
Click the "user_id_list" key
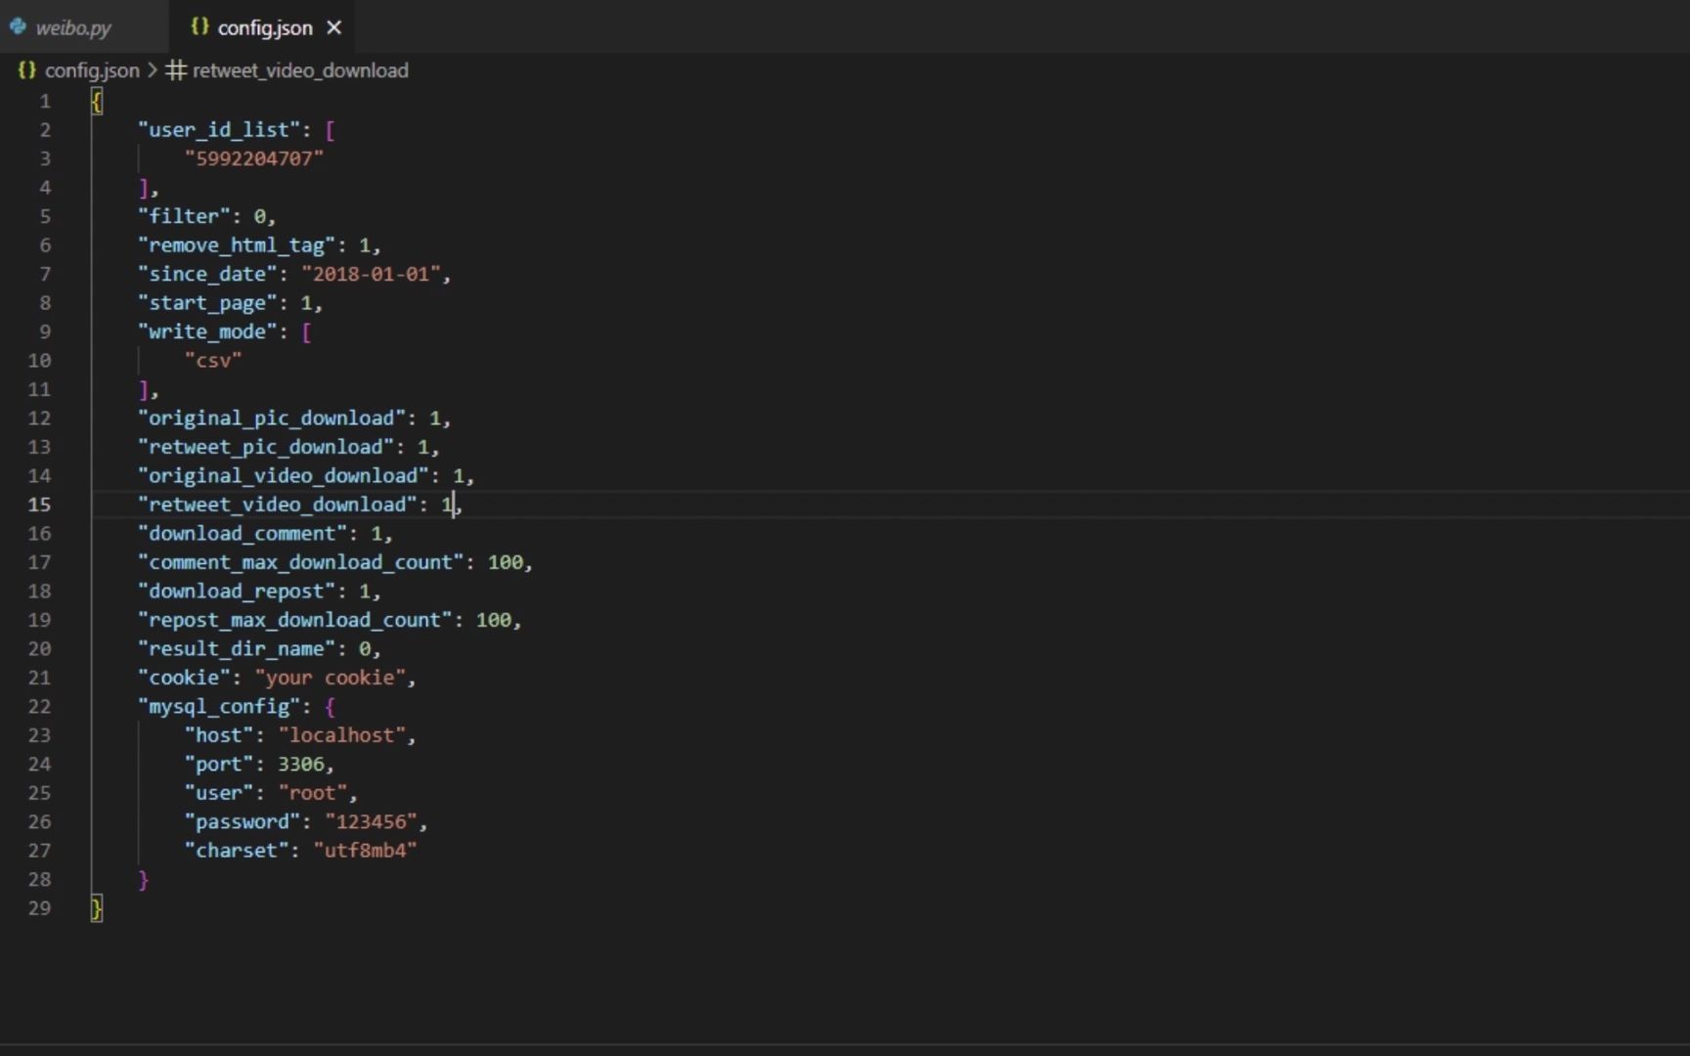pos(219,130)
